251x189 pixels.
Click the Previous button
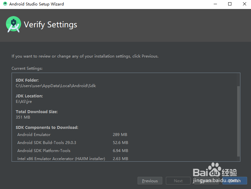(150, 181)
